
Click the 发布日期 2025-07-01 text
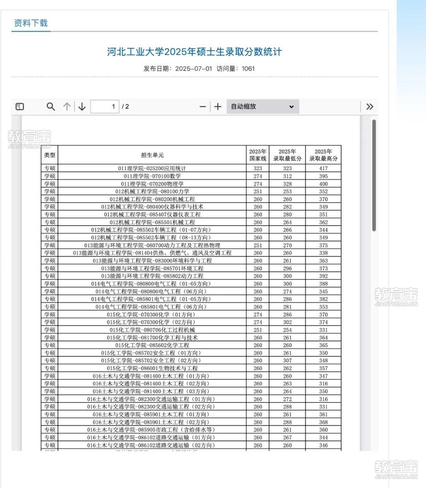click(178, 69)
